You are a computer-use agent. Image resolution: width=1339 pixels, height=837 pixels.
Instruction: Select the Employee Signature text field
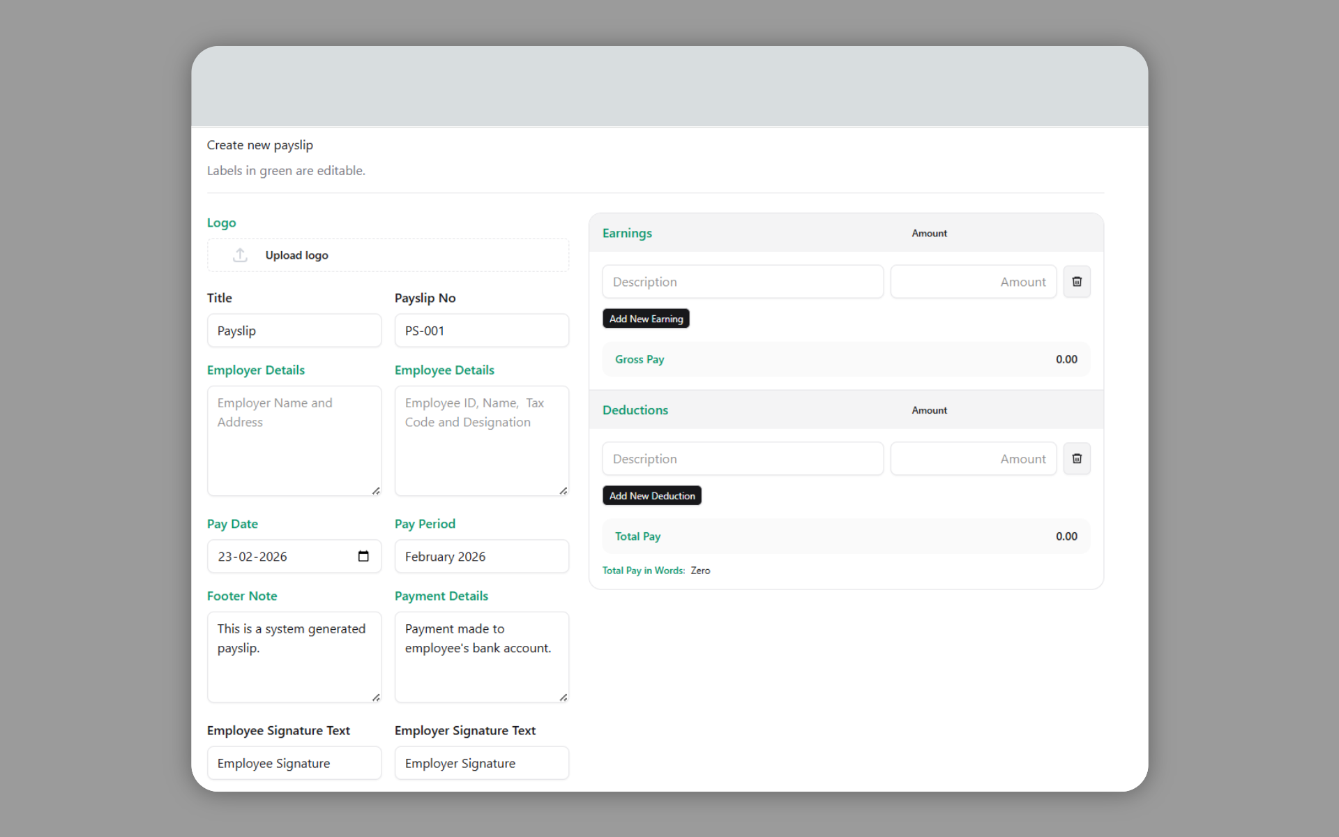[x=294, y=762]
